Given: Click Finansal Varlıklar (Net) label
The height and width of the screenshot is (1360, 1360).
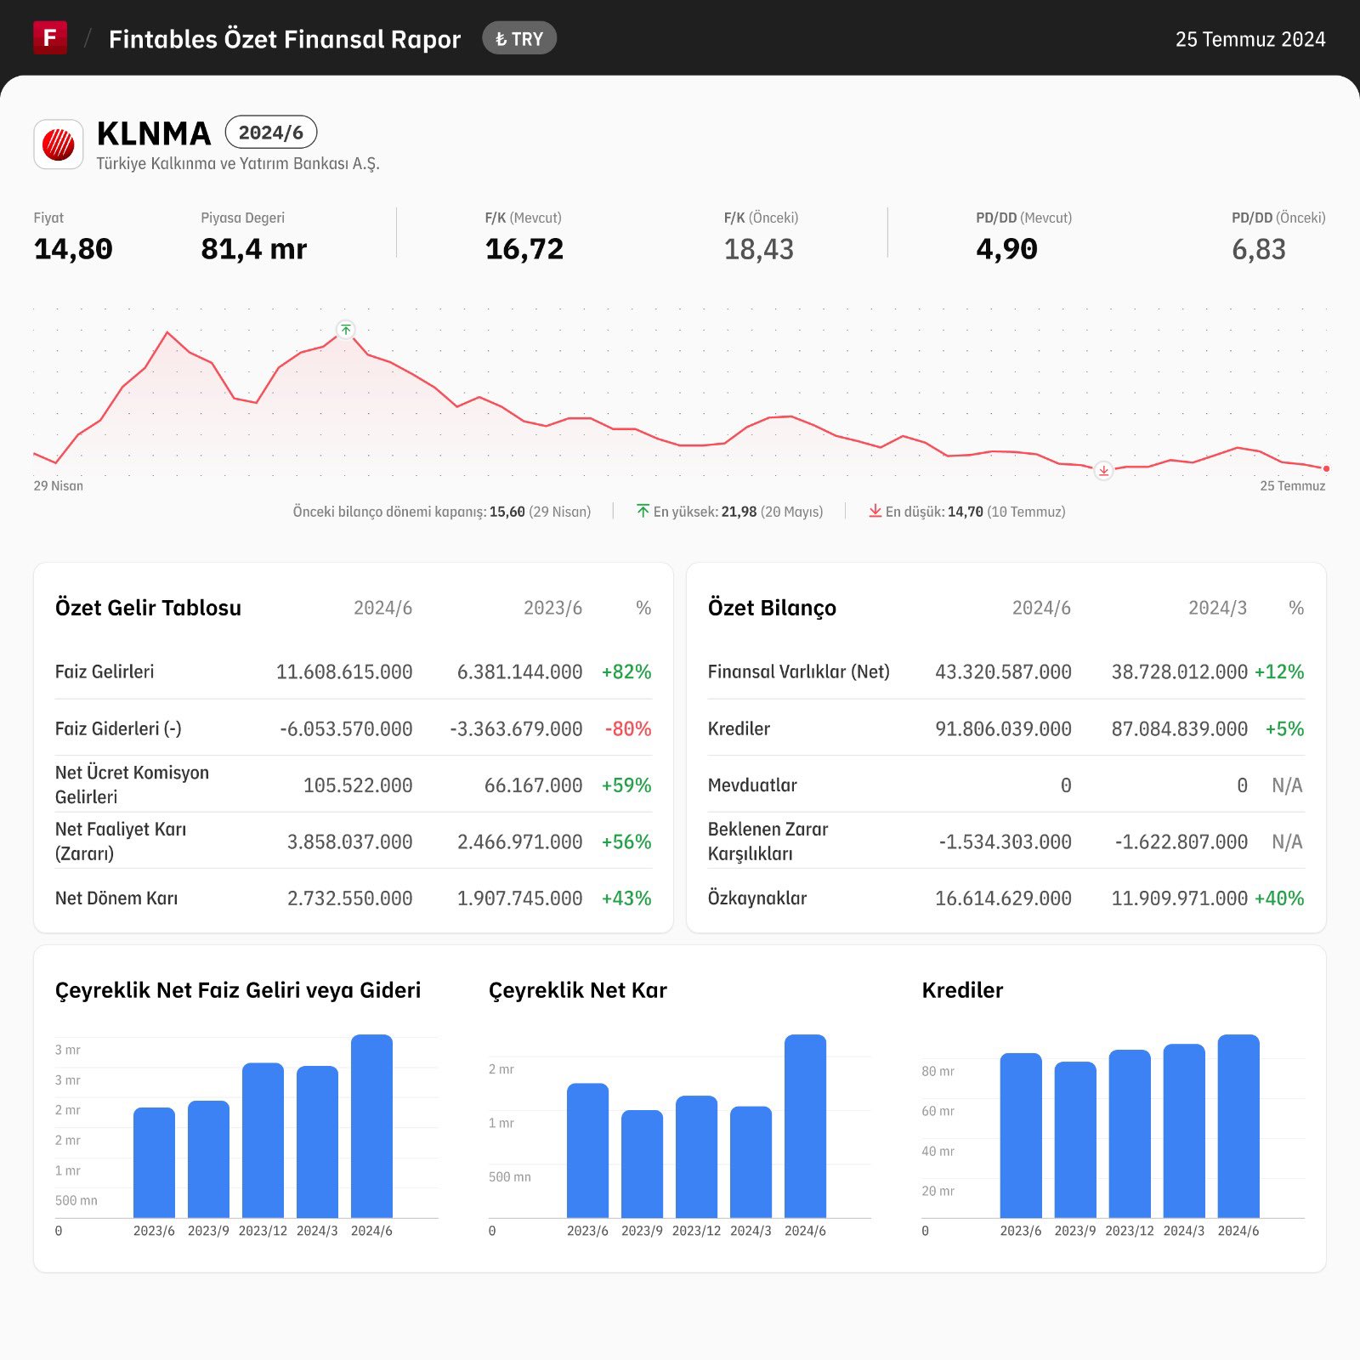Looking at the screenshot, I should click(x=799, y=671).
